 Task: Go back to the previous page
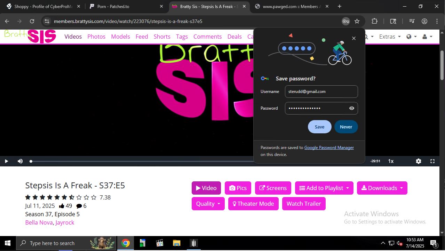tap(7, 21)
